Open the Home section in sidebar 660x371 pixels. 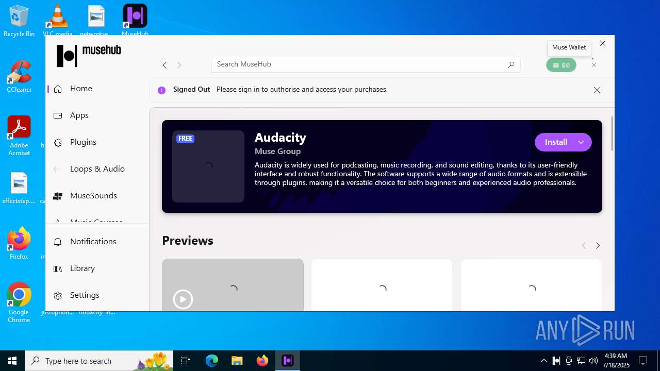click(x=98, y=89)
